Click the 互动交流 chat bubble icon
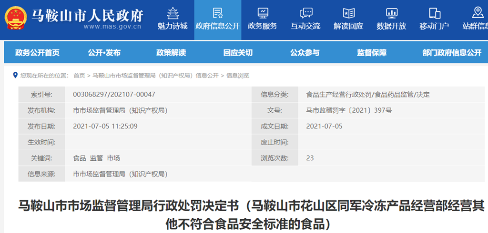 [305, 13]
